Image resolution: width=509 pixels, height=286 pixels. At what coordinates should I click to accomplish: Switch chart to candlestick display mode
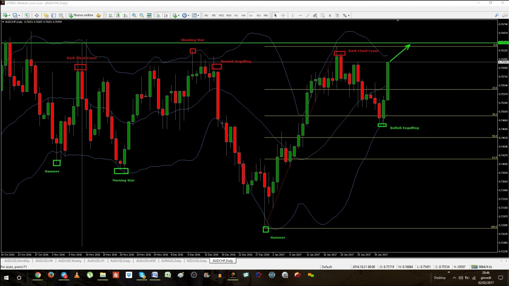(x=118, y=15)
